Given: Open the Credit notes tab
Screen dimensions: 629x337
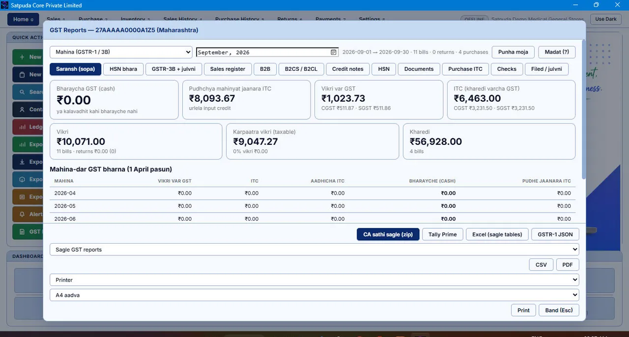Looking at the screenshot, I should click(348, 69).
